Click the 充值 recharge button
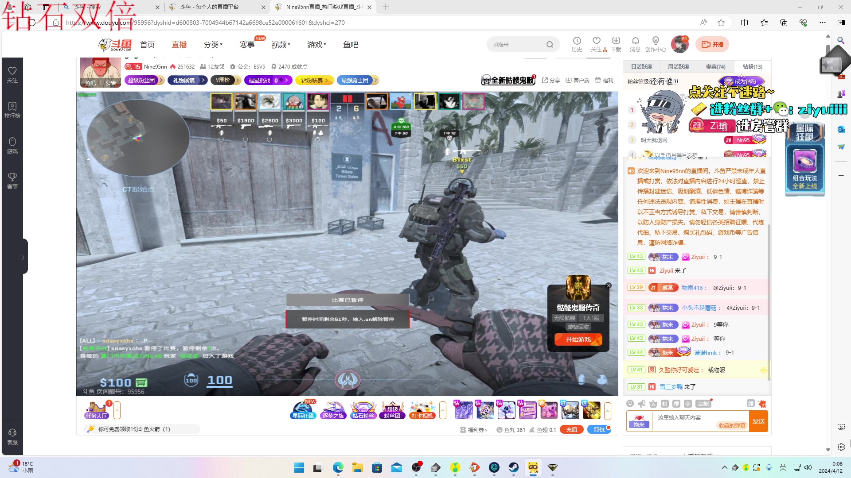The height and width of the screenshot is (478, 851). [572, 429]
